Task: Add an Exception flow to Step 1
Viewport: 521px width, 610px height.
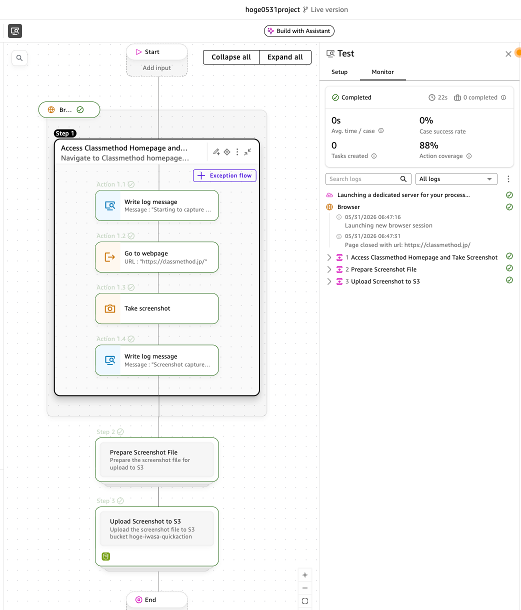Action: pyautogui.click(x=224, y=175)
